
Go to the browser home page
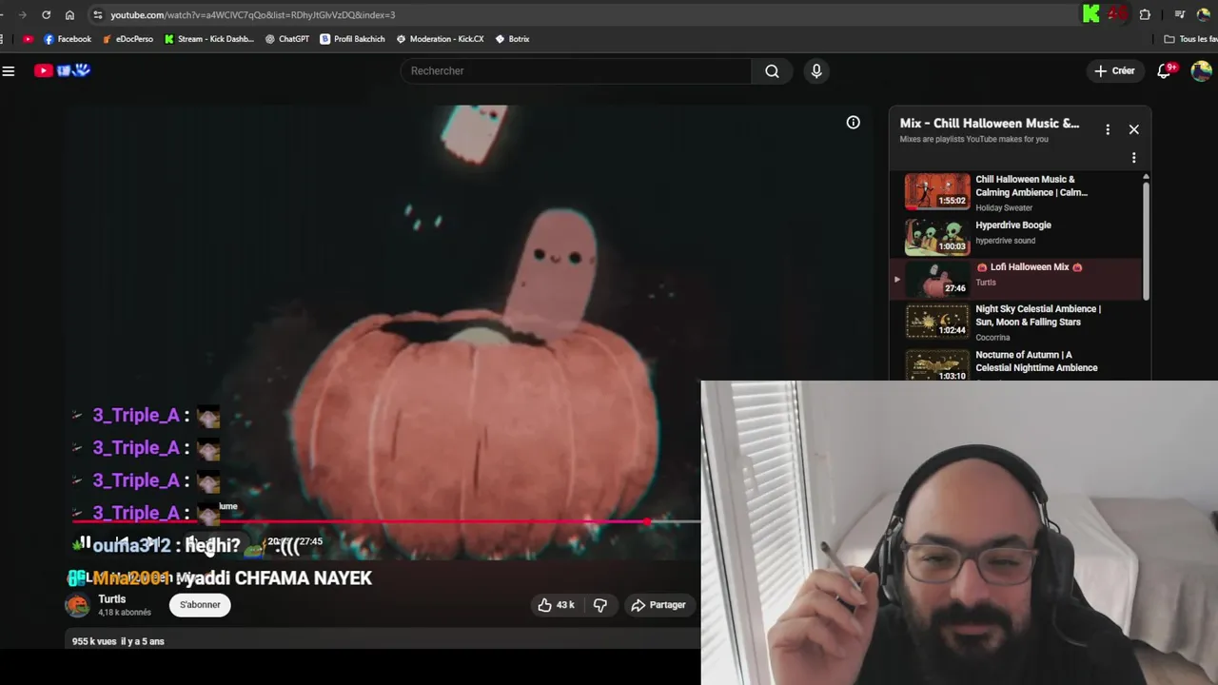click(x=69, y=14)
